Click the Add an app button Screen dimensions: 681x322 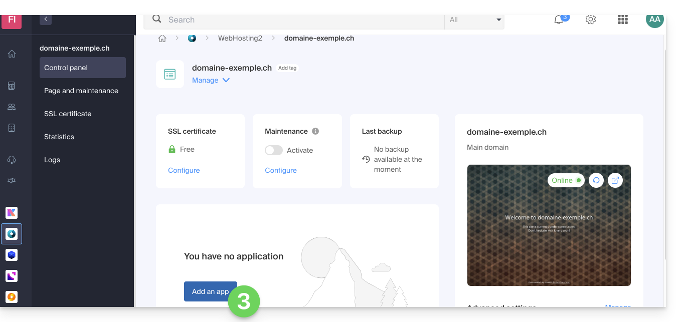click(210, 291)
